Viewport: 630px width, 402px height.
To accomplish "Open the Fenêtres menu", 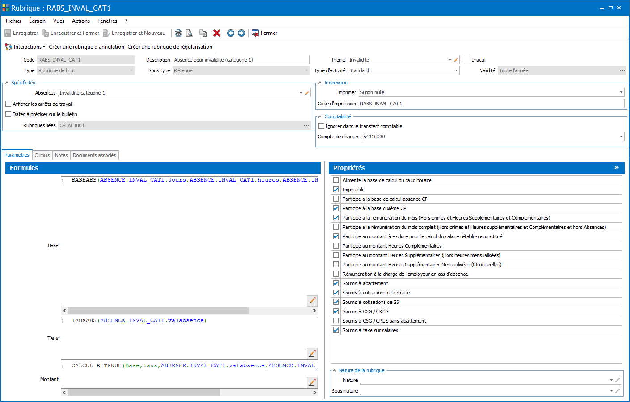I will [x=107, y=21].
